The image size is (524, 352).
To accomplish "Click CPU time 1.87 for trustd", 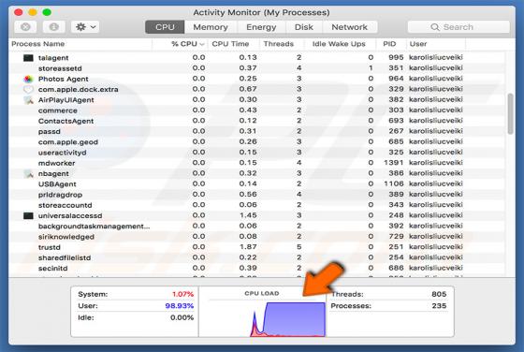I will point(248,247).
